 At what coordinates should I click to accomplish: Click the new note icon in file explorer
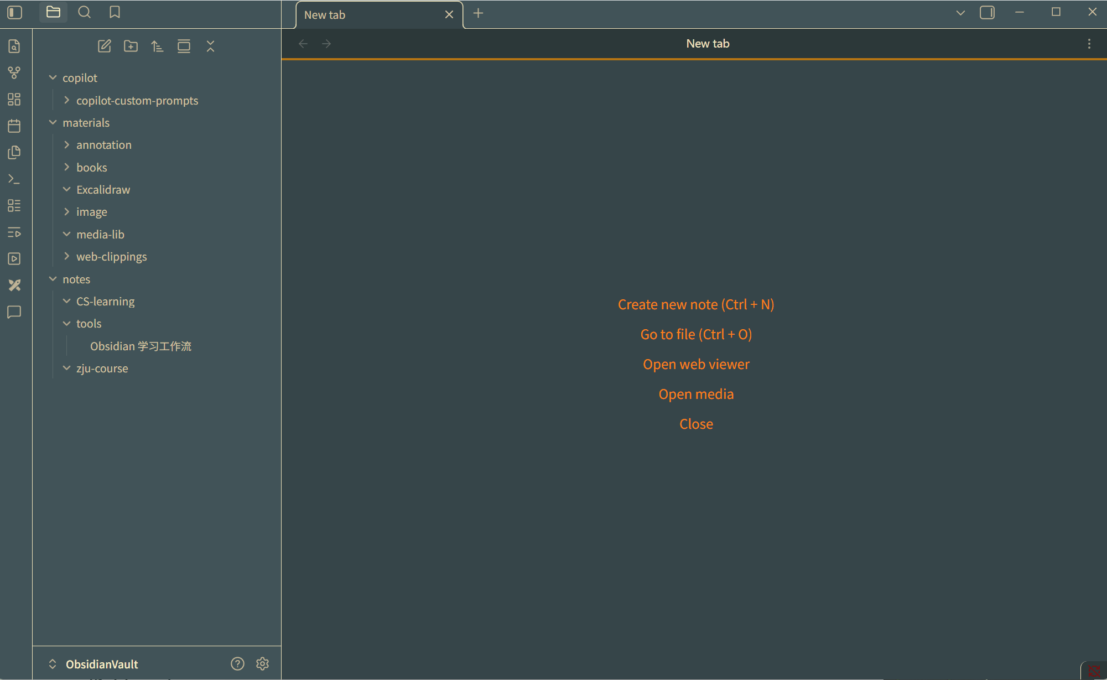104,46
